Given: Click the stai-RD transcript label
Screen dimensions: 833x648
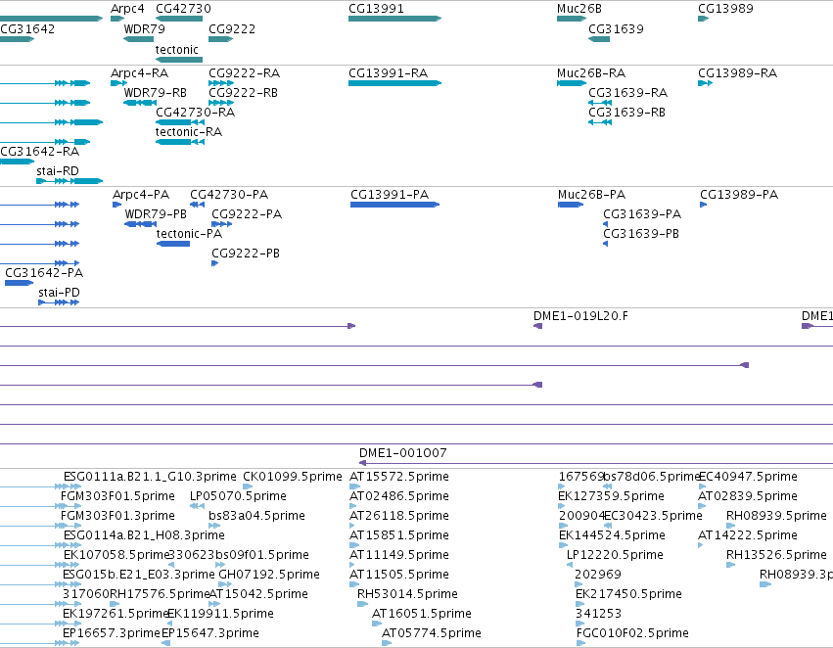Looking at the screenshot, I should point(58,171).
